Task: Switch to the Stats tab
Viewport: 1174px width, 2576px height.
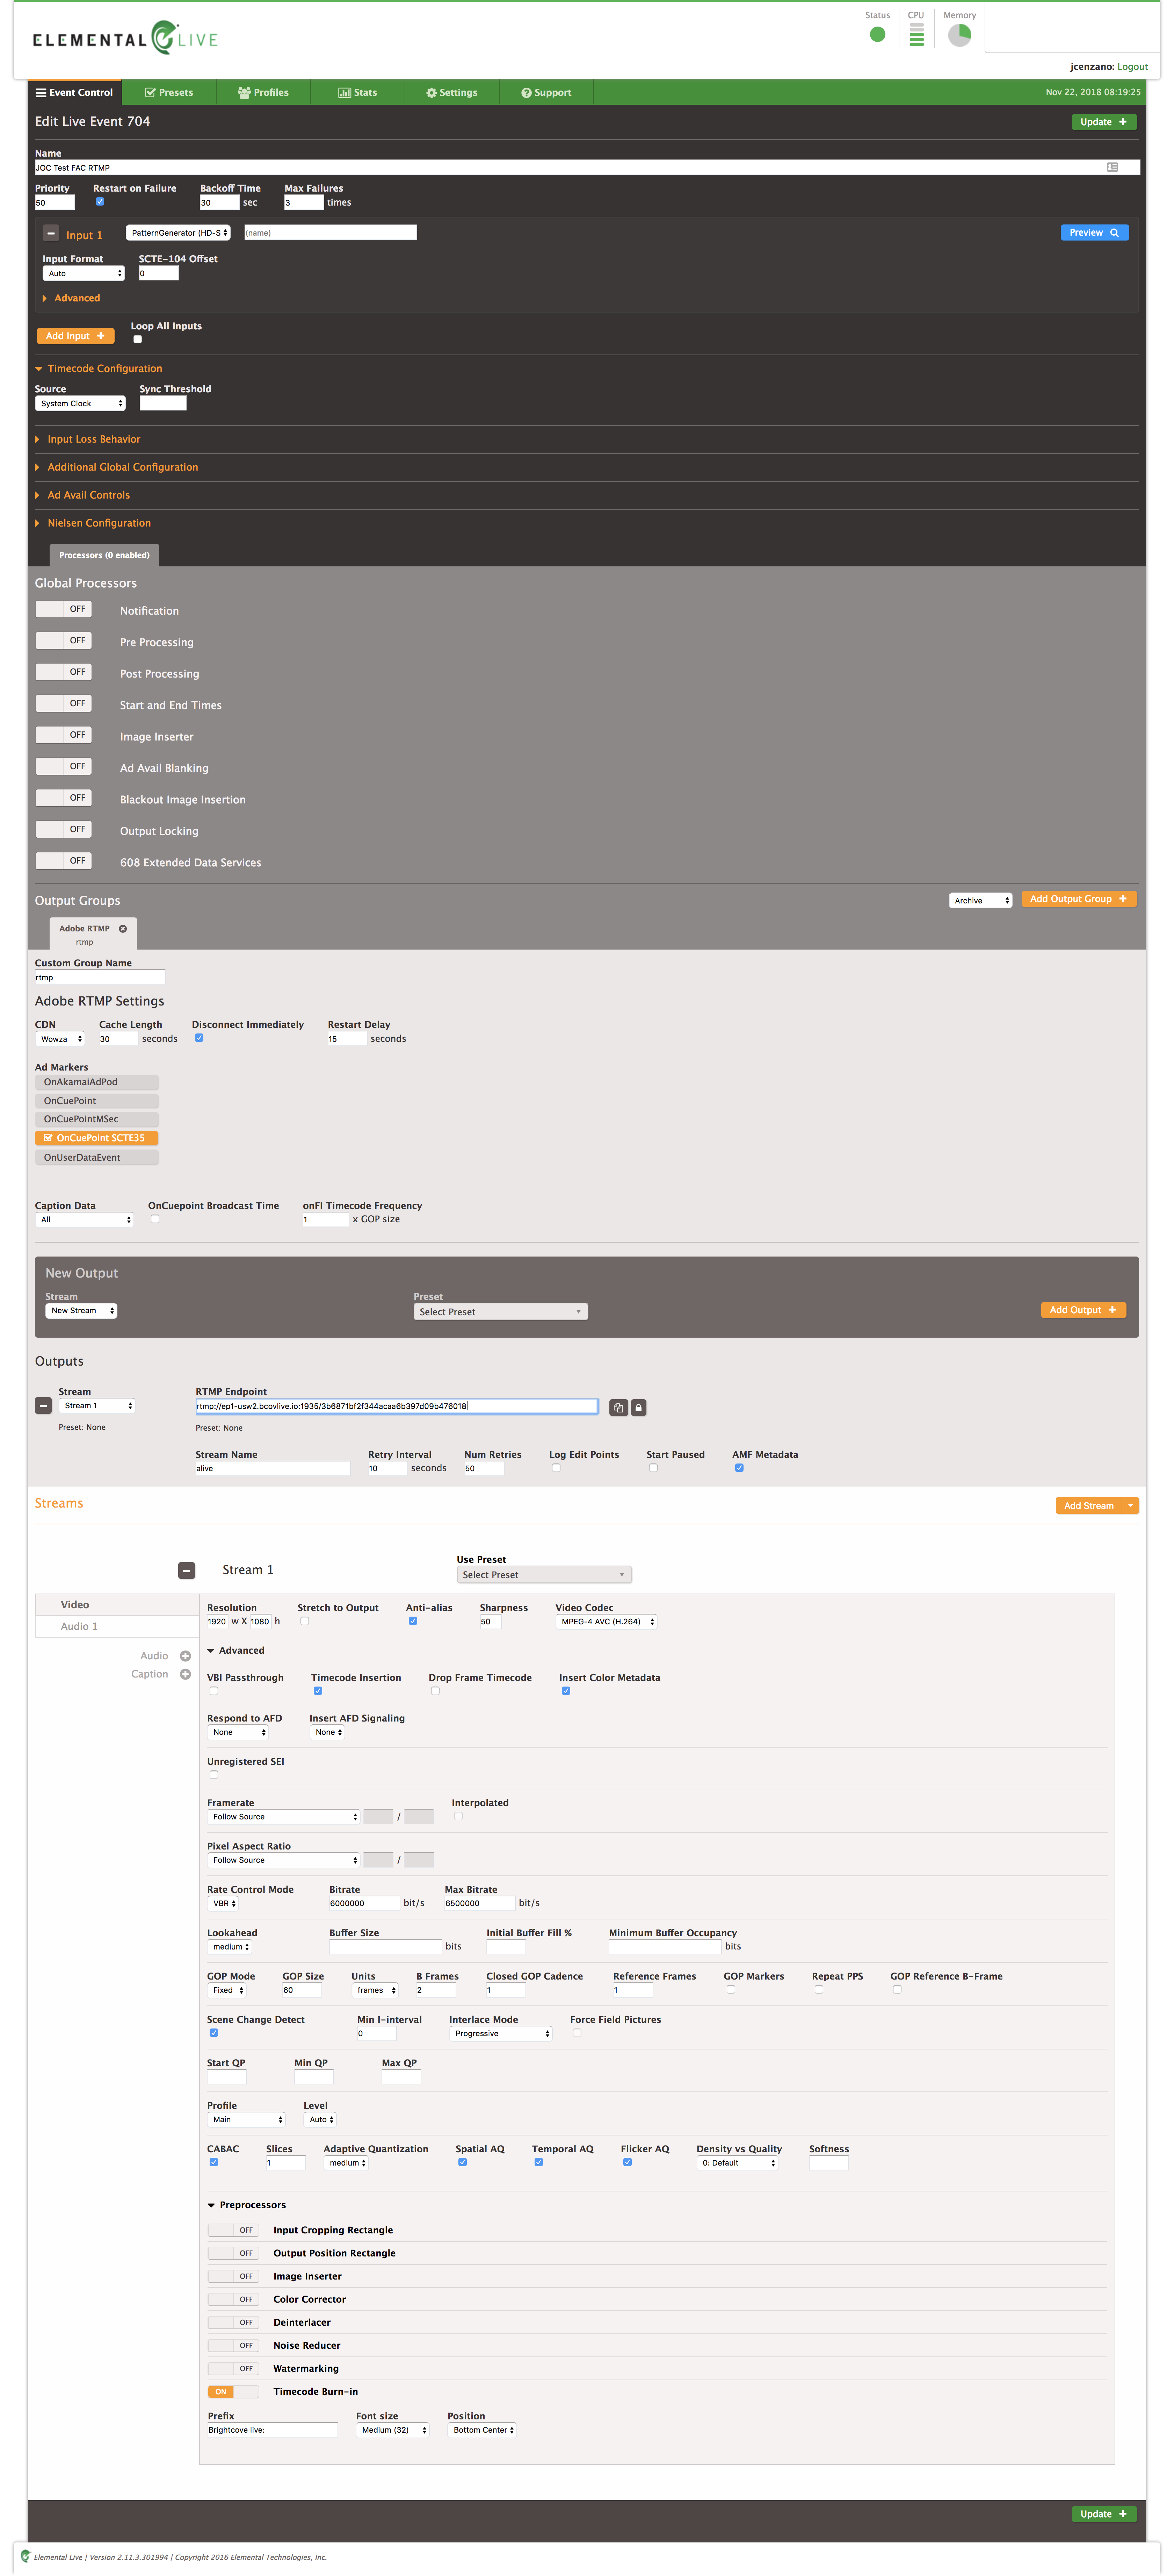Action: point(358,92)
